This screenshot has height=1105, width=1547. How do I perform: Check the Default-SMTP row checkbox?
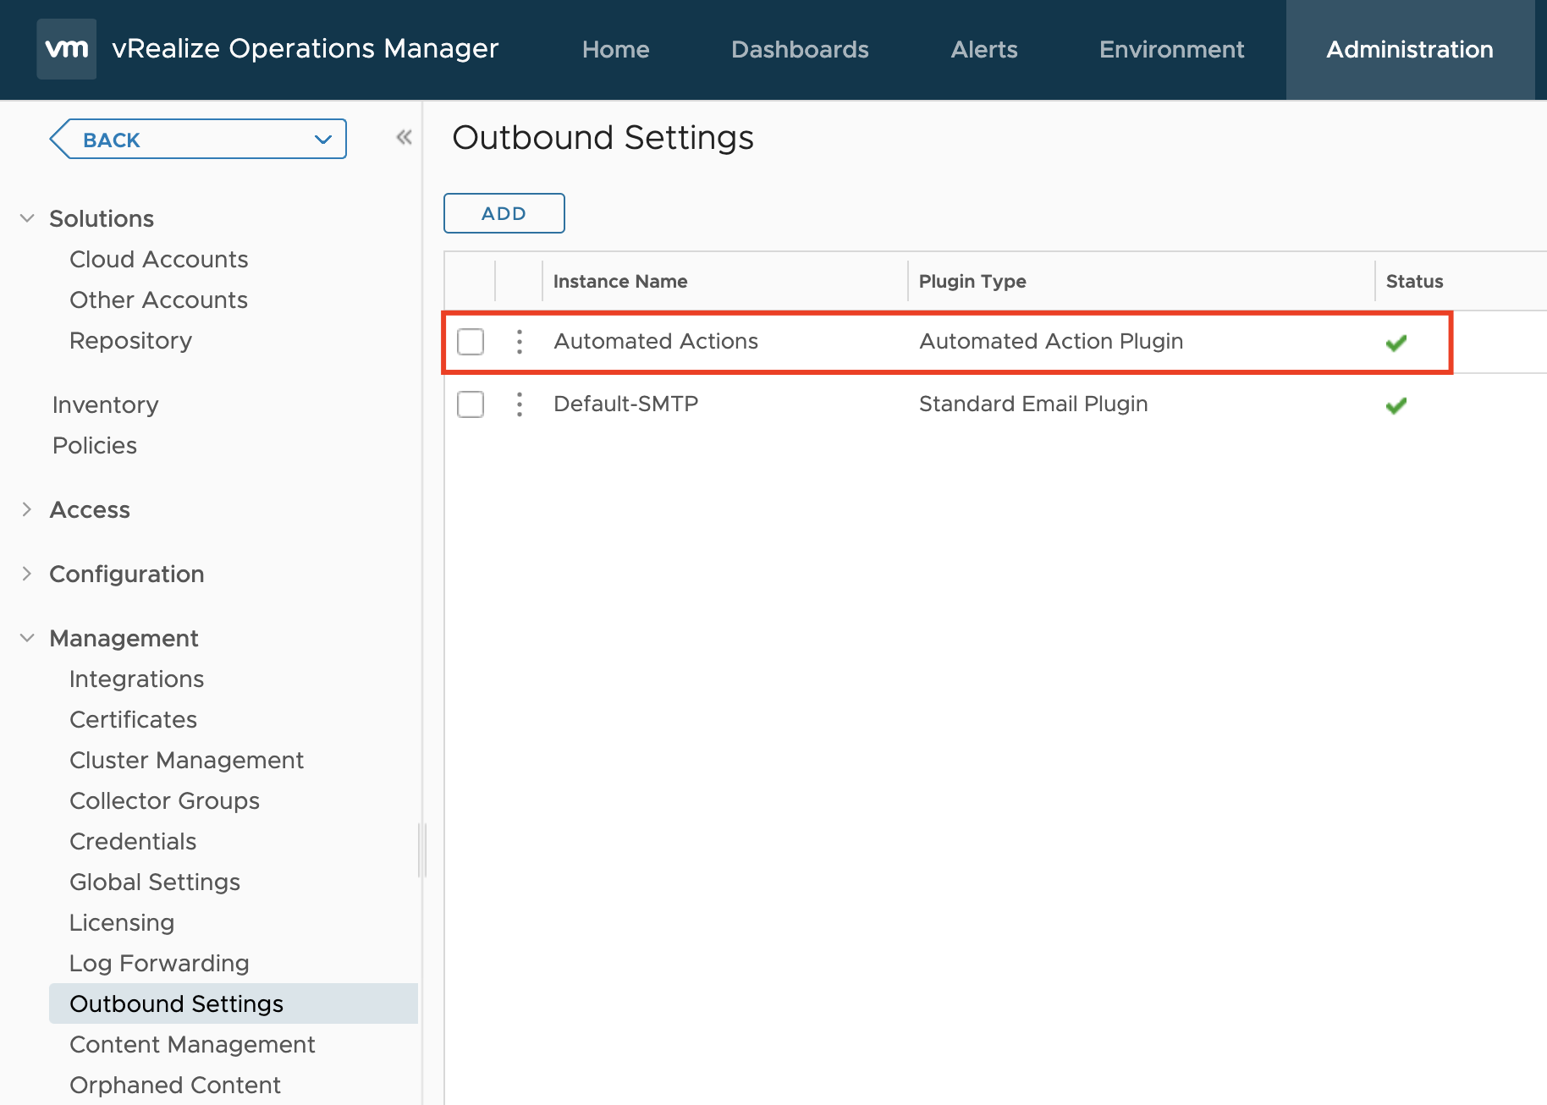point(471,404)
